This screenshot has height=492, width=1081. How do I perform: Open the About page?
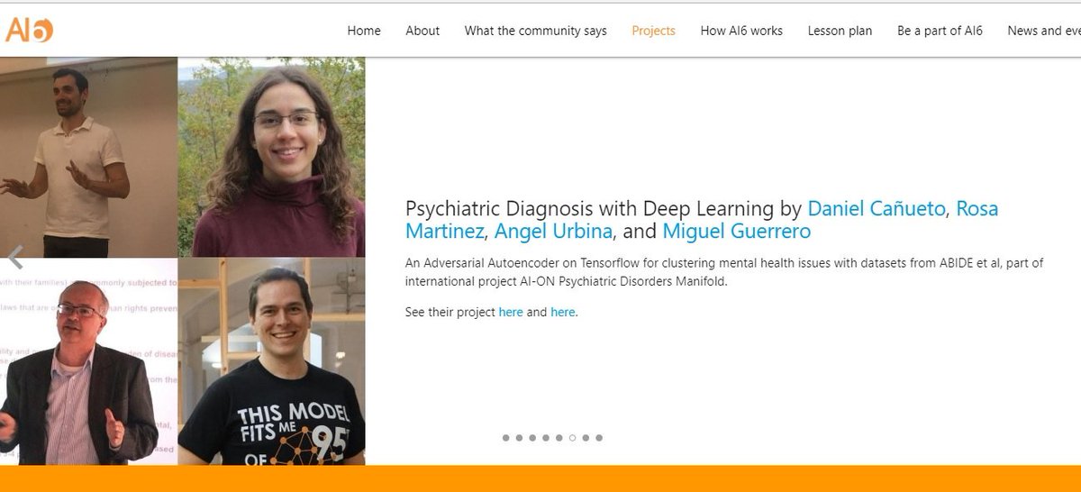(x=422, y=31)
